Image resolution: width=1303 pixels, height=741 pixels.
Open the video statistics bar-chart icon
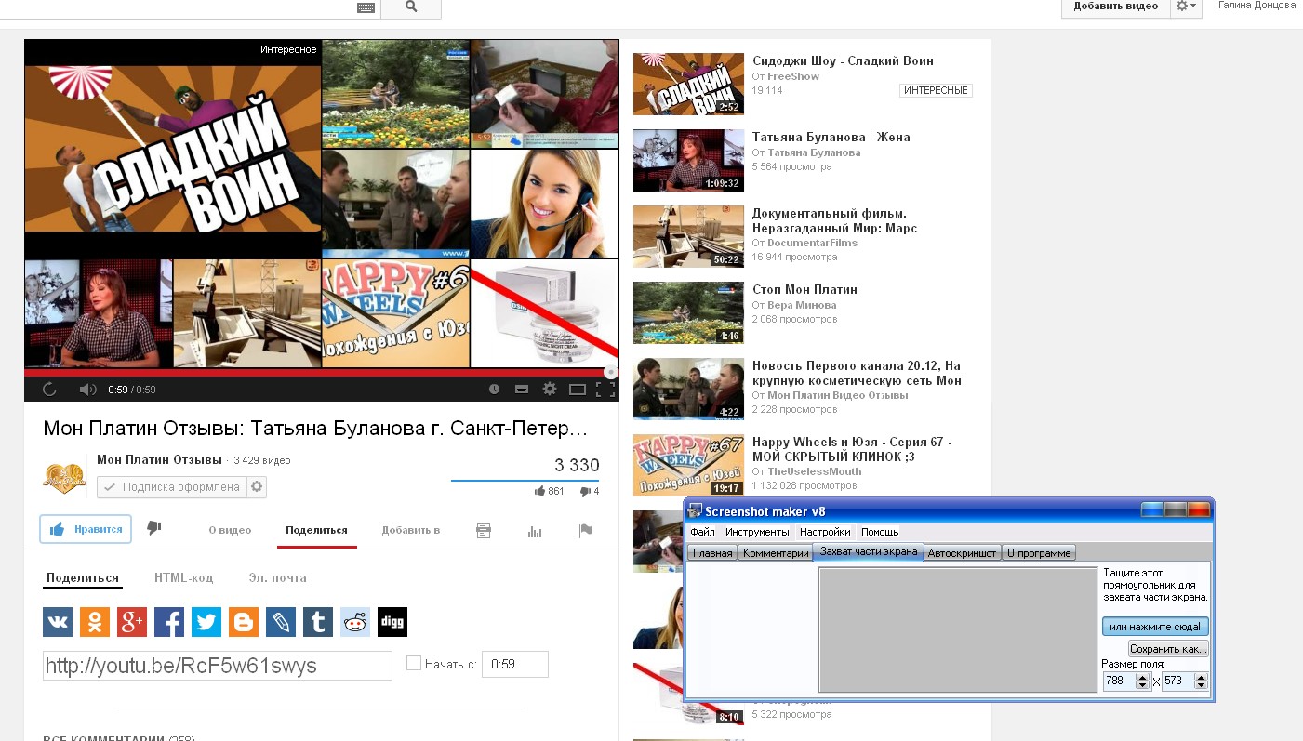(535, 531)
